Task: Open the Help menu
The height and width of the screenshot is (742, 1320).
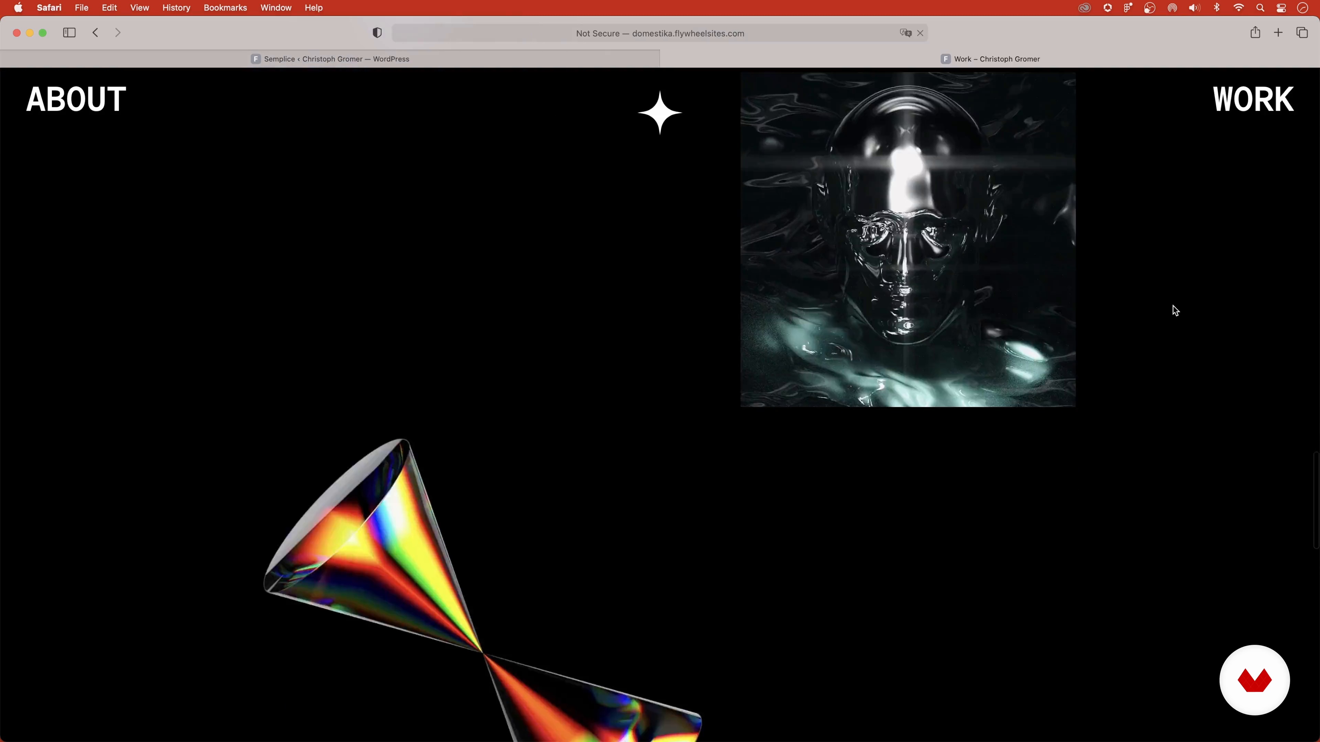Action: (313, 8)
